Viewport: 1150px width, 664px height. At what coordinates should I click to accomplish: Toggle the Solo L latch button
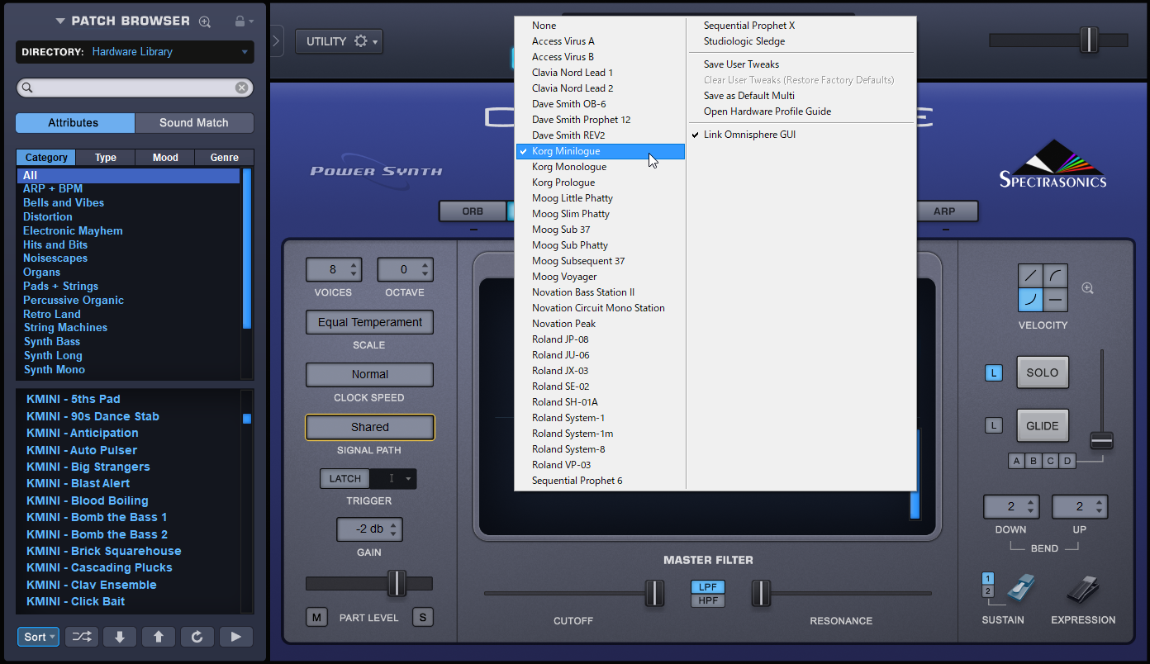tap(994, 373)
